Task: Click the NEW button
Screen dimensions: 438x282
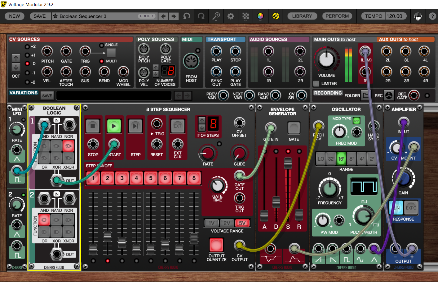Action: (15, 16)
